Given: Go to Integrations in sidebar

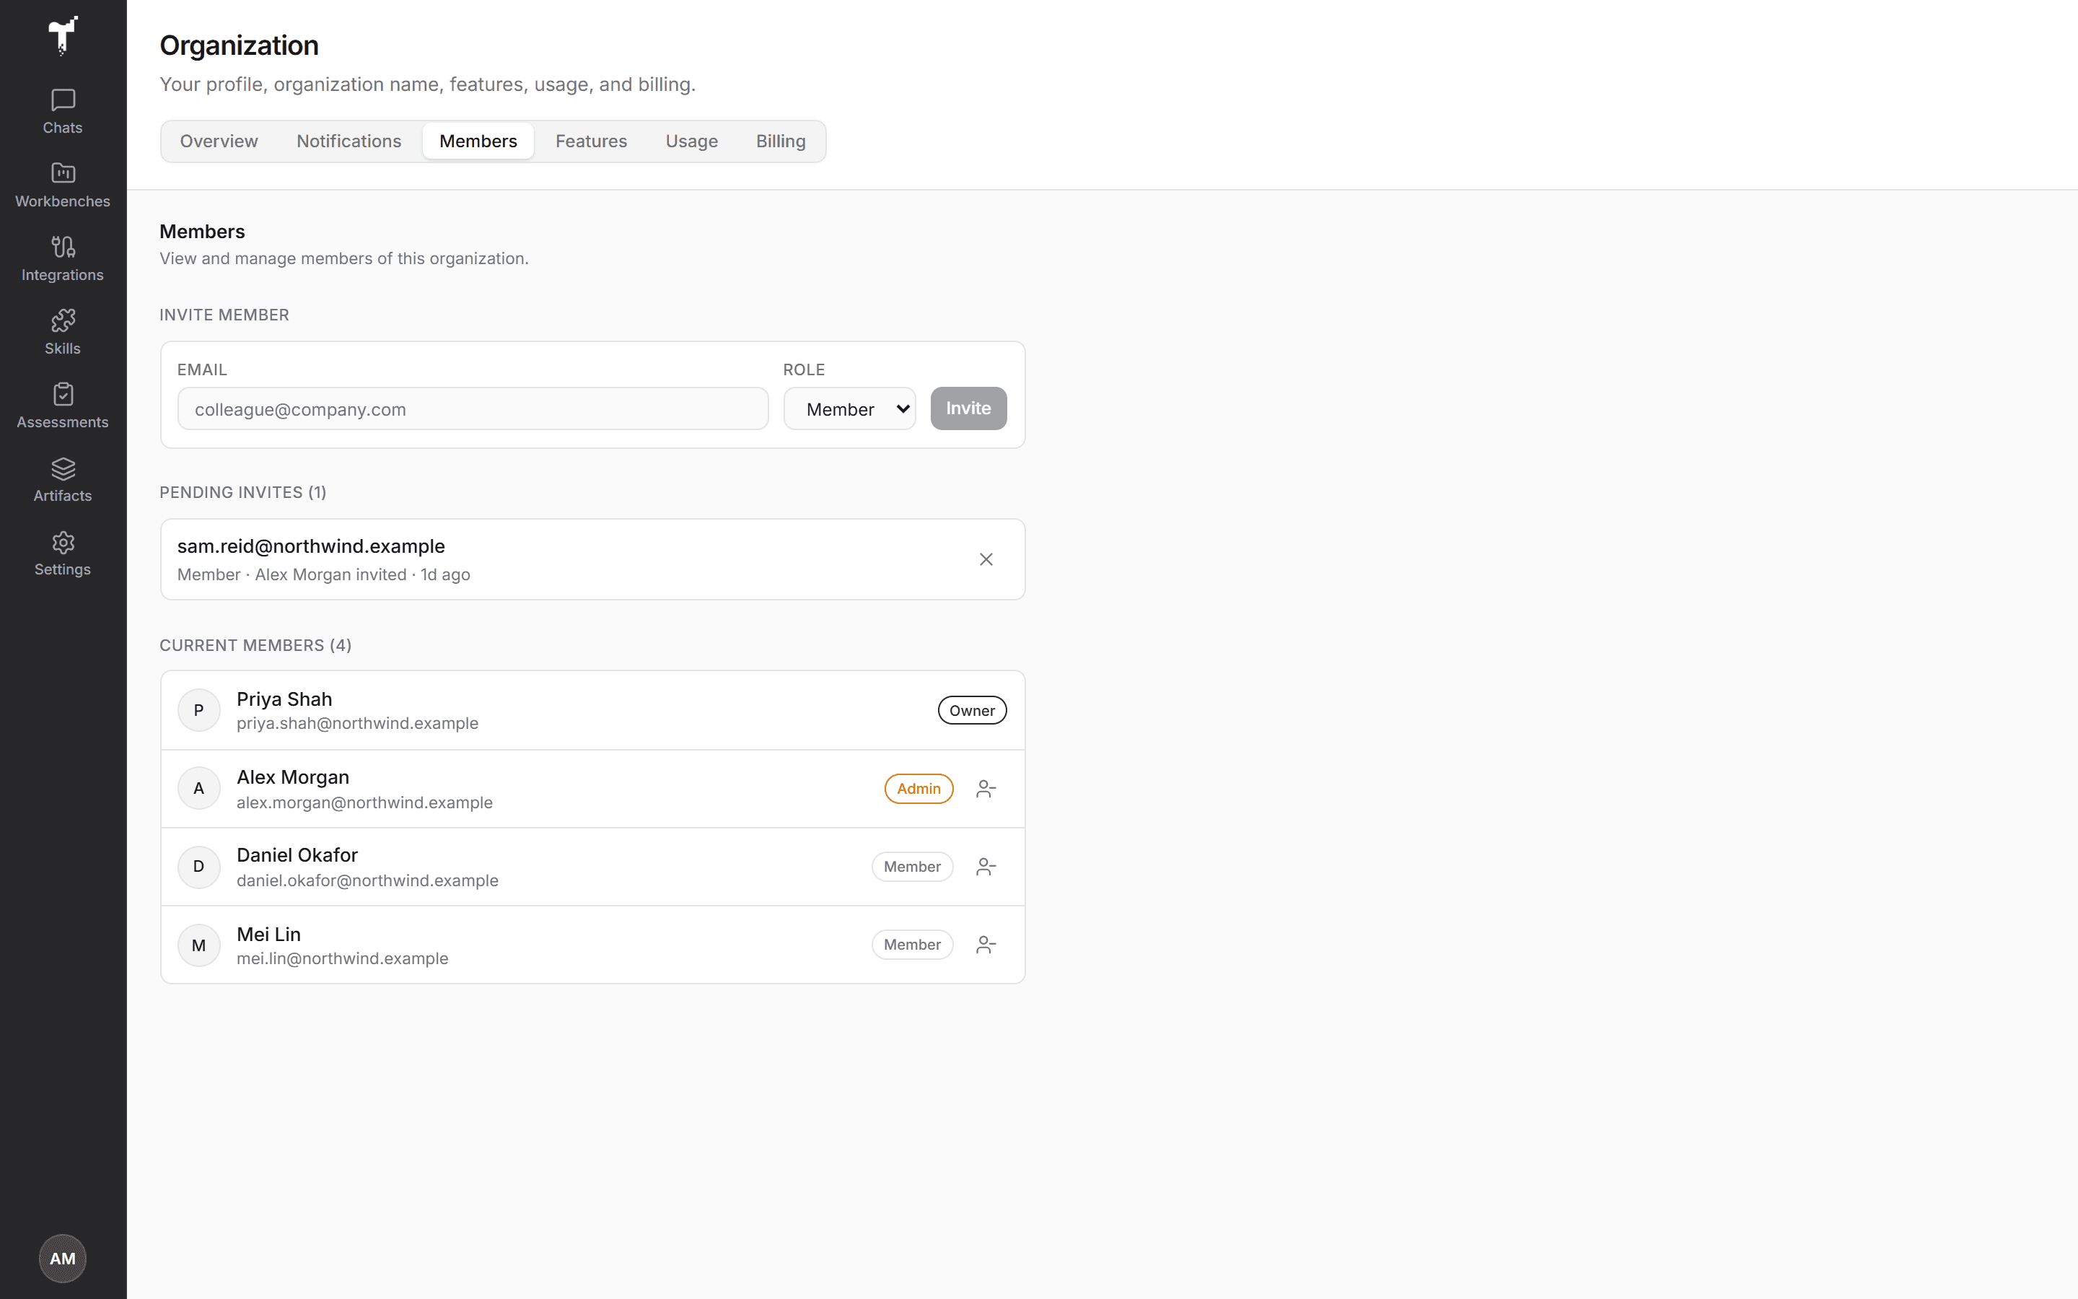Looking at the screenshot, I should point(63,260).
